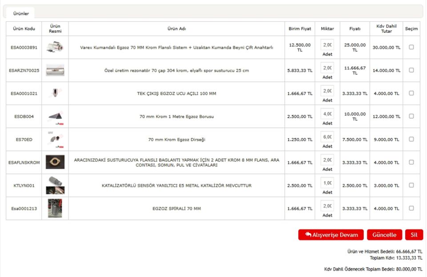Click the Ürün Kodu column header
Image resolution: width=427 pixels, height=277 pixels.
(24, 28)
